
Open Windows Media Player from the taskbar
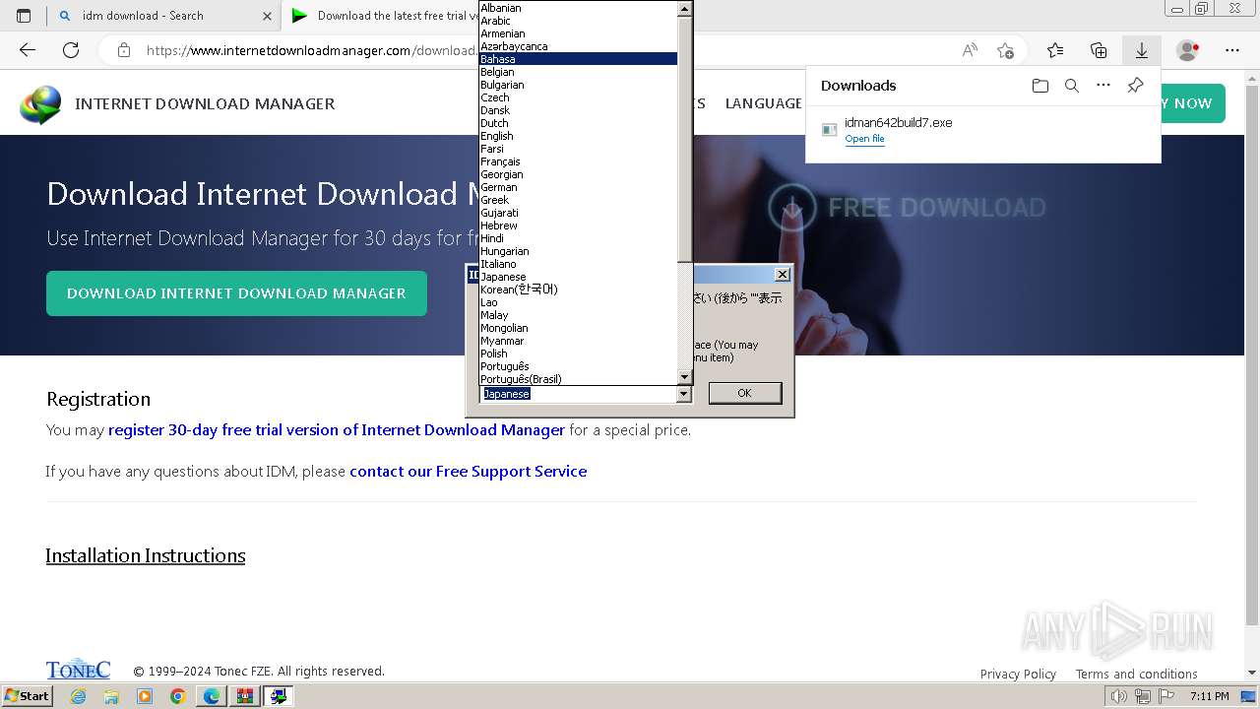[x=145, y=696]
